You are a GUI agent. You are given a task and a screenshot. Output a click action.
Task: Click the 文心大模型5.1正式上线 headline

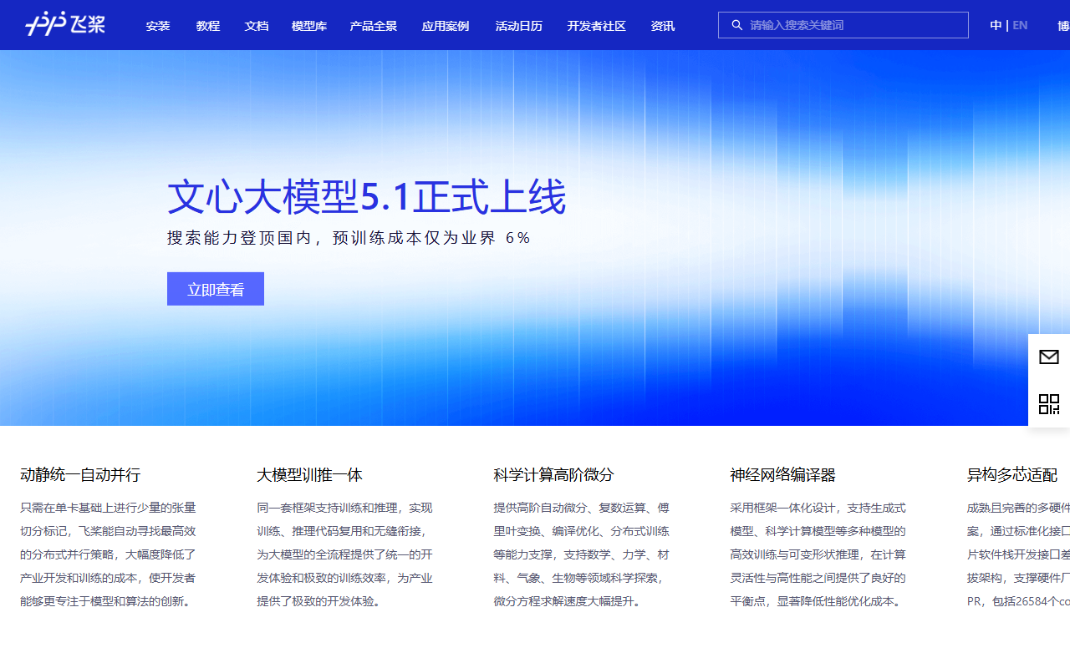367,197
